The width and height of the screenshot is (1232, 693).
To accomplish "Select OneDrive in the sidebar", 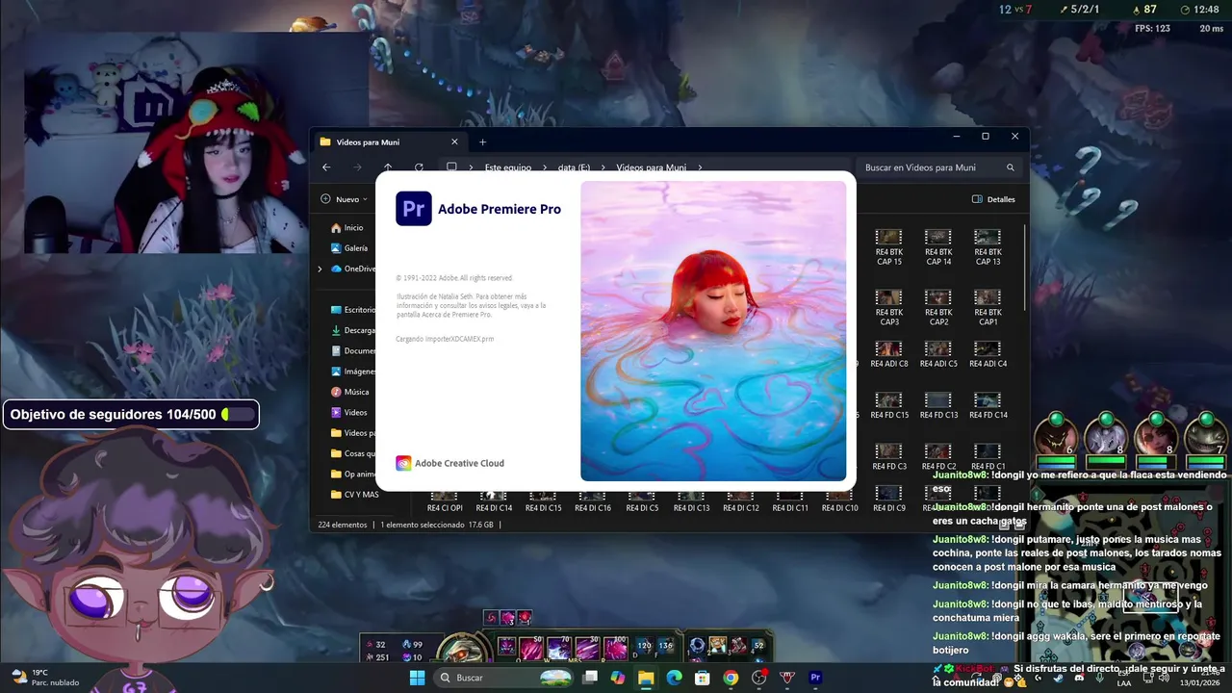I will coord(352,269).
